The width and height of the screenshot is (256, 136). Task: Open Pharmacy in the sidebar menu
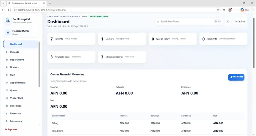(x=21, y=114)
